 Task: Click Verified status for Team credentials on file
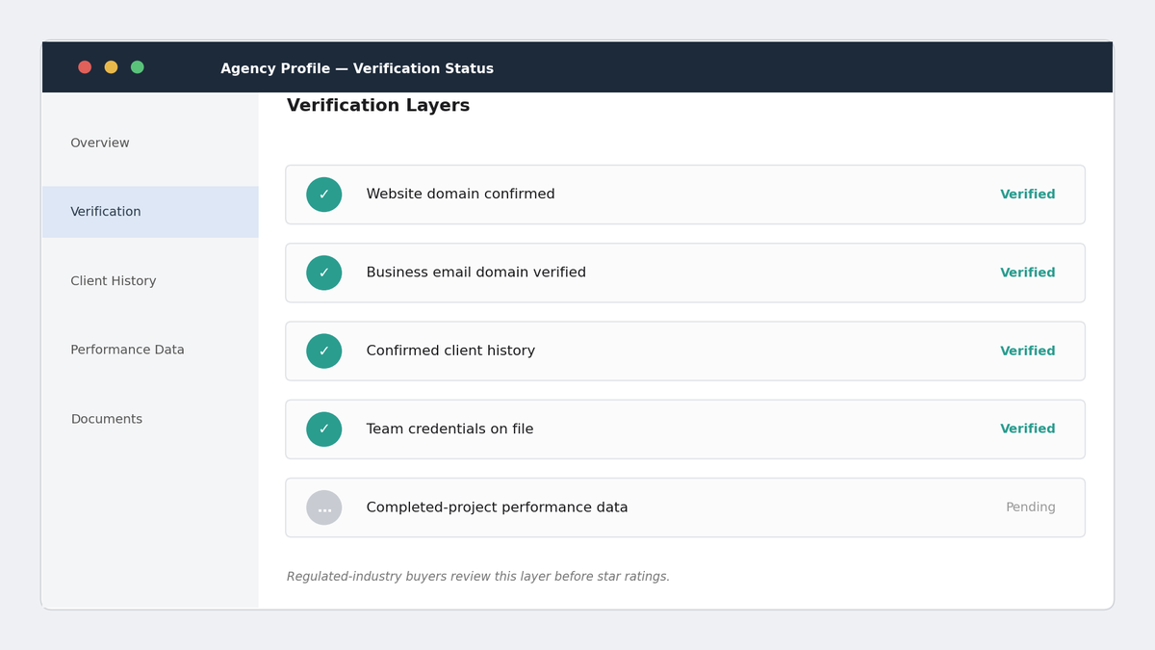[1027, 429]
